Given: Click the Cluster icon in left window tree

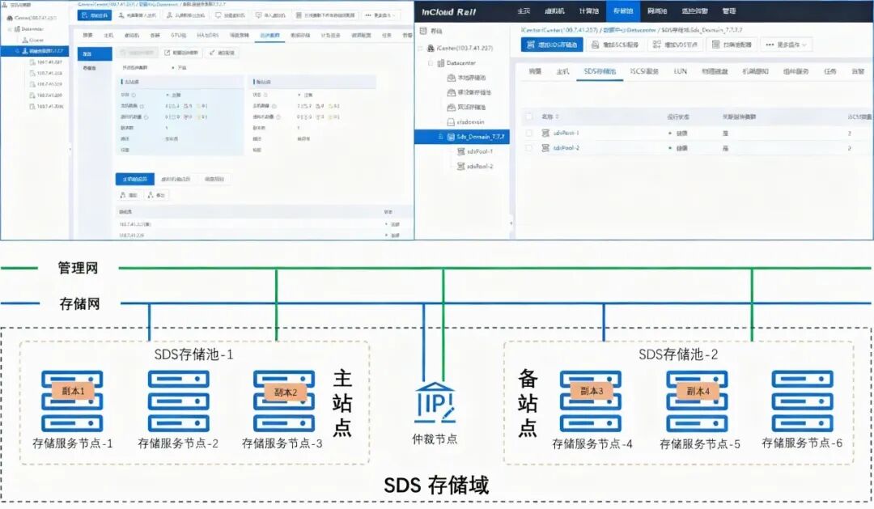Looking at the screenshot, I should (25, 40).
